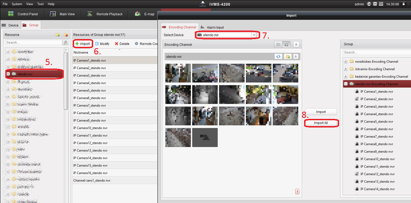Select IP Camera12_stendo nvr in Group tree
411x203 pixels.
pos(377,174)
